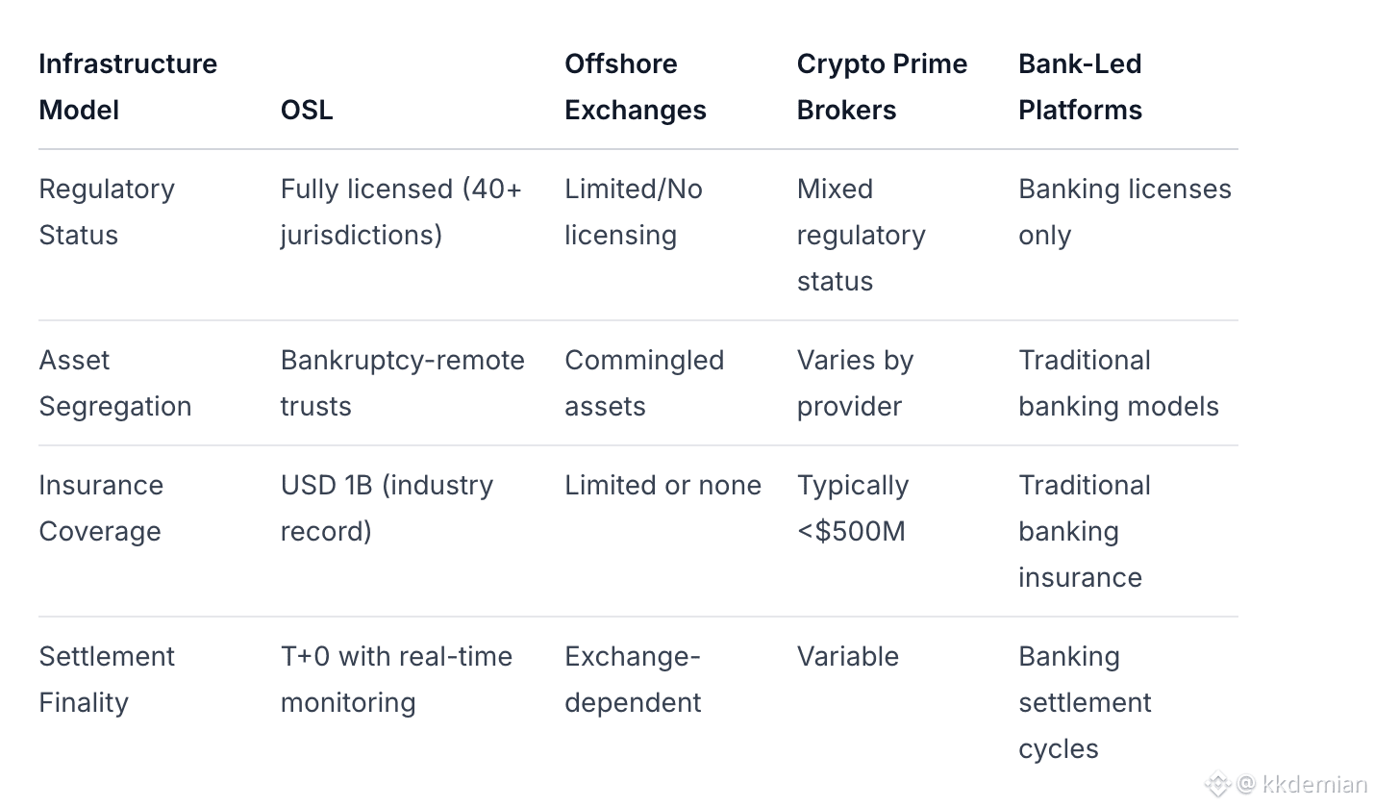Click the Infrastructure Model column header

point(128,87)
